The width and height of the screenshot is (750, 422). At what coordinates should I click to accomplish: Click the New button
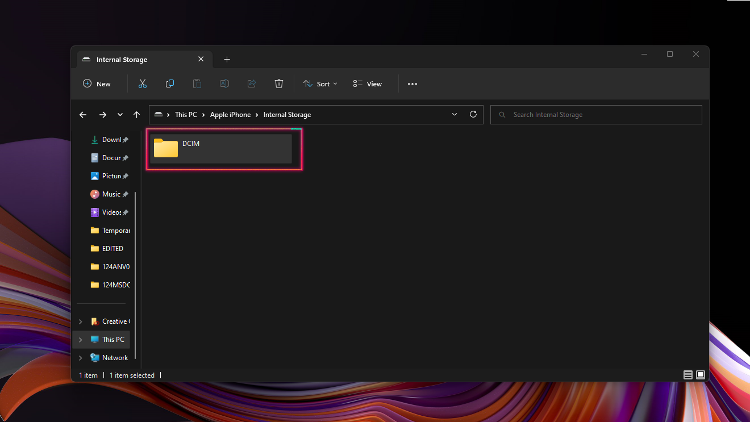(97, 84)
